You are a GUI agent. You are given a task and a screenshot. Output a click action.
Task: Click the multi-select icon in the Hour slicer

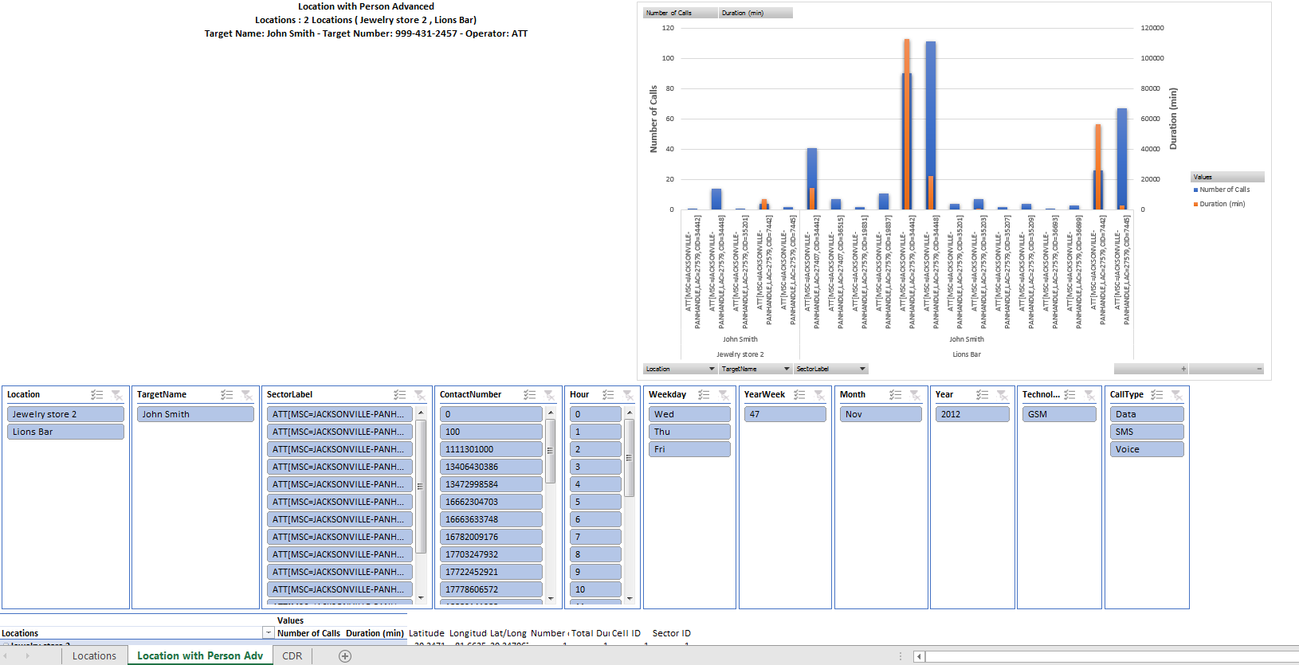(x=608, y=395)
